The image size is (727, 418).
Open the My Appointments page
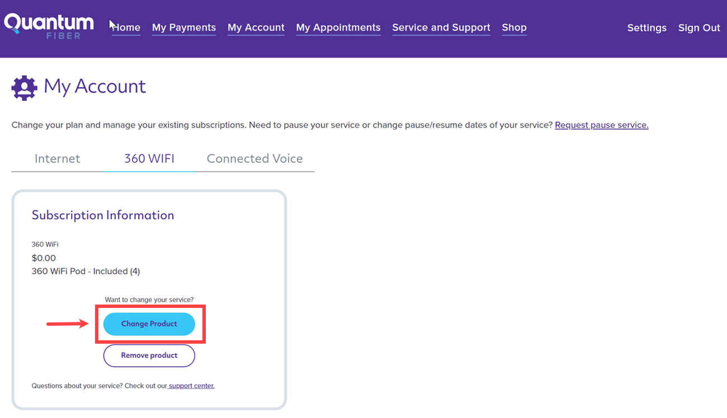click(x=338, y=27)
